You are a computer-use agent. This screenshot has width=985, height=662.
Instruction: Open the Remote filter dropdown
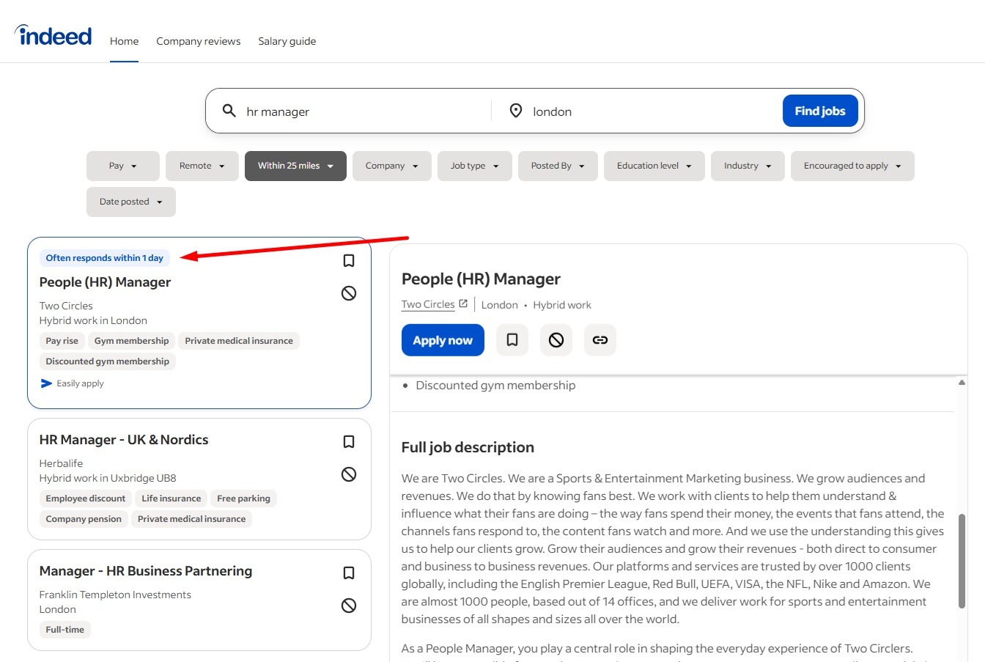tap(202, 166)
